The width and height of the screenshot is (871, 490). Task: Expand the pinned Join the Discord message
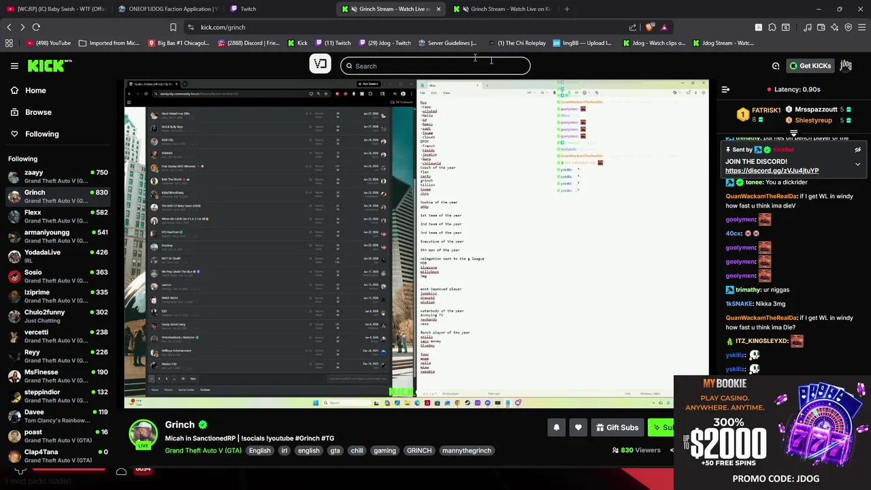[x=857, y=164]
